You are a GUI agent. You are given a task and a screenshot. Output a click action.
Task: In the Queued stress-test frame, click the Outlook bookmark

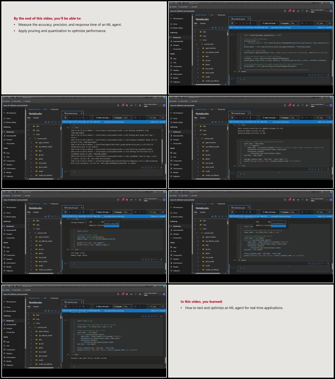(x=173, y=196)
